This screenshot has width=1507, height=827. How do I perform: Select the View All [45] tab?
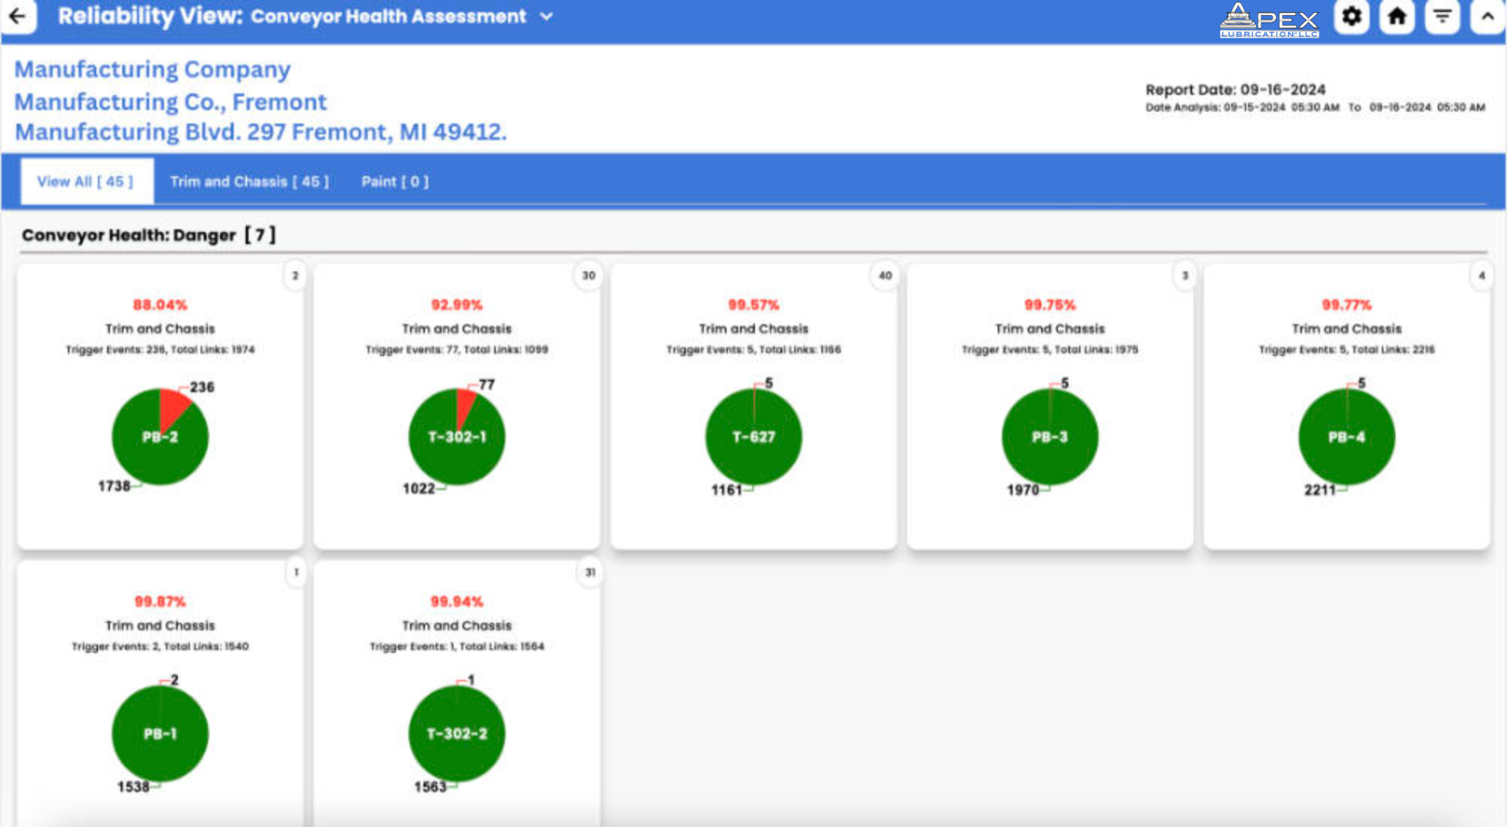point(86,182)
